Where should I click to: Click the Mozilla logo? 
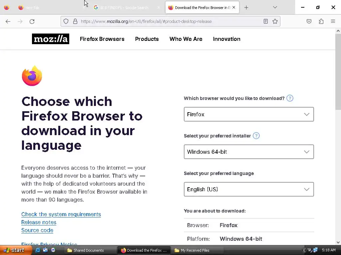51,39
